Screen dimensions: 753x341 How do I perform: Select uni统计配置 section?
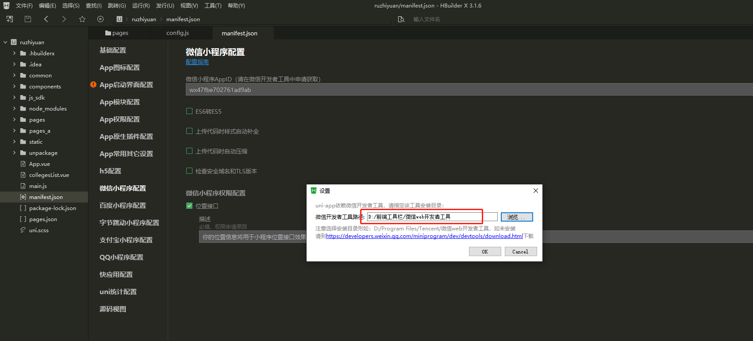[x=118, y=292]
